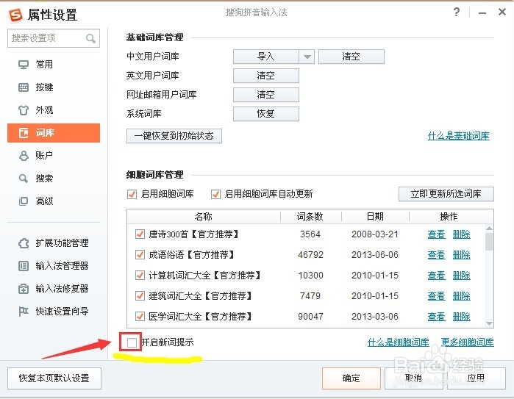This screenshot has width=514, height=399.
Task: Click the scroll down arrow of dictionary list
Action: point(490,323)
